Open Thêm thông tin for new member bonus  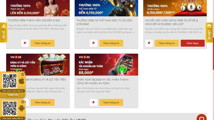[43, 43]
